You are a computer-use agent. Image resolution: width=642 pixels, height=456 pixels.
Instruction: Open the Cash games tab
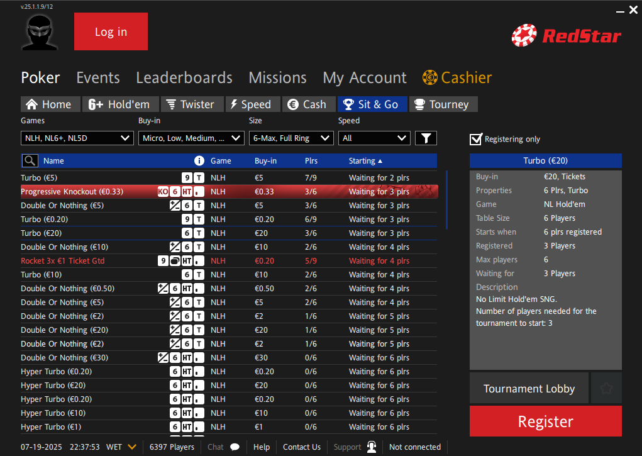pos(309,104)
